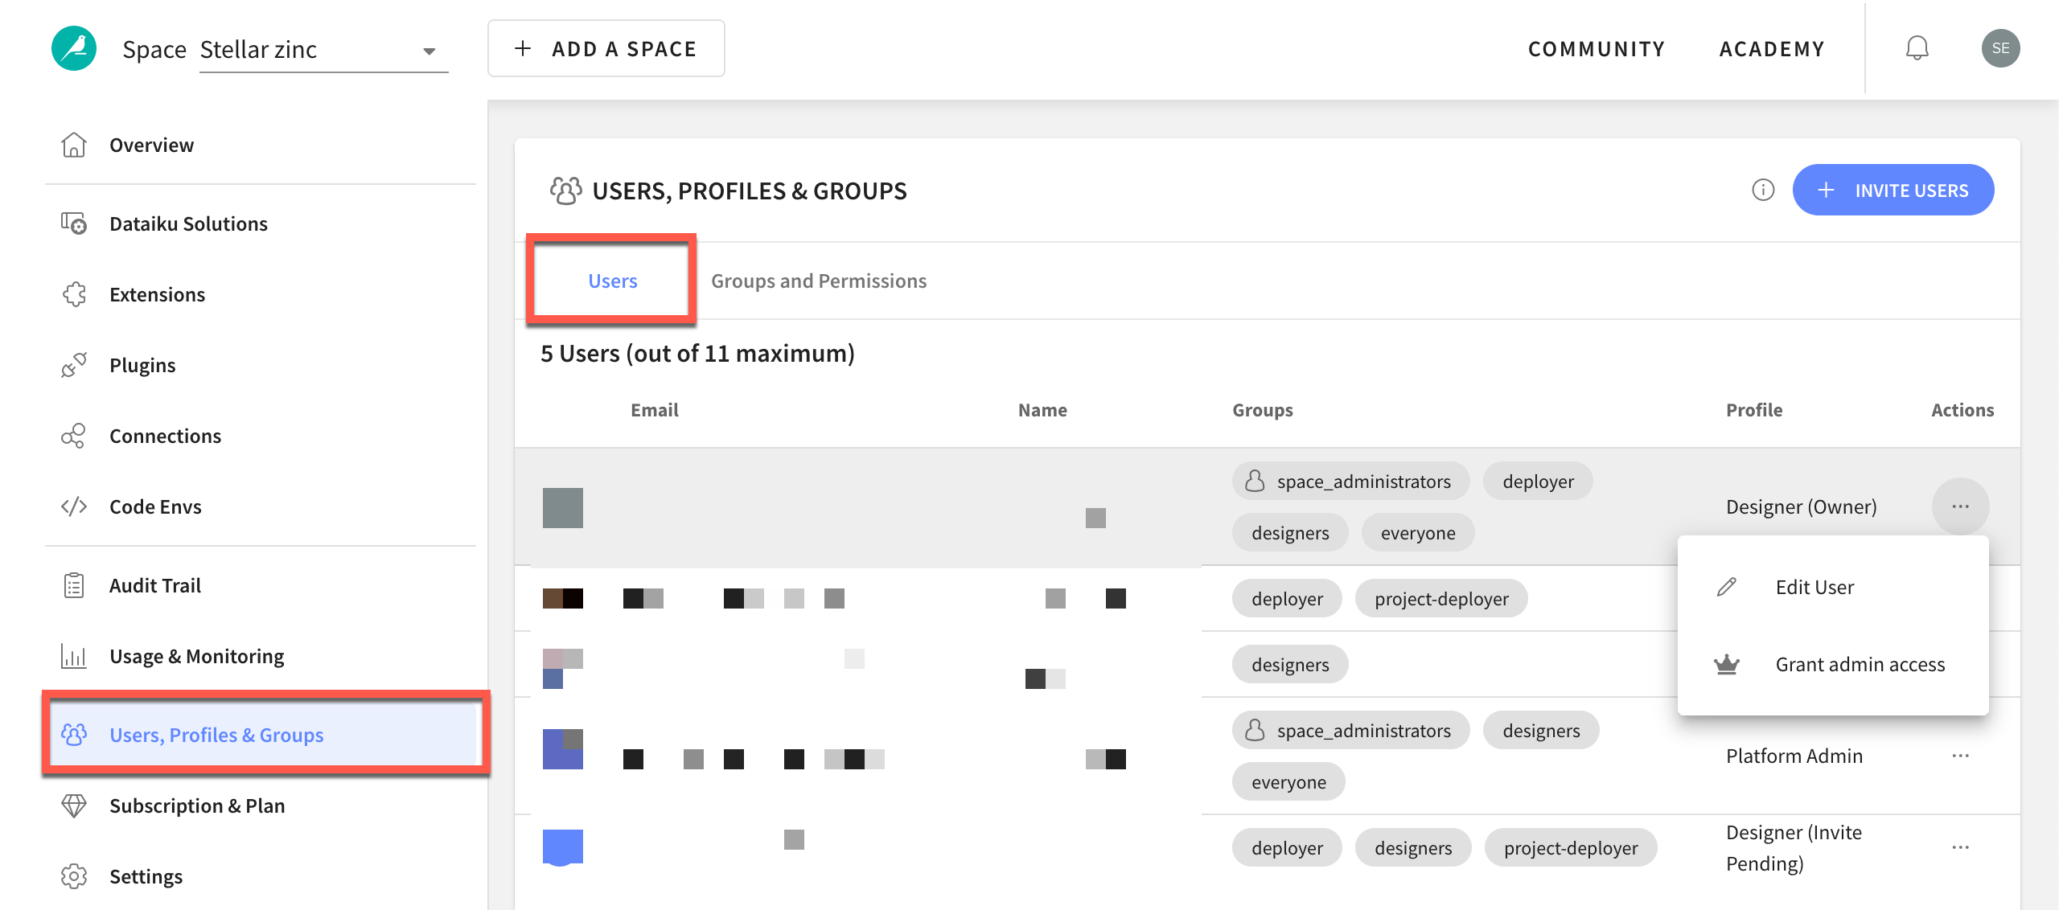Switch to Groups and Permissions tab

click(x=819, y=281)
